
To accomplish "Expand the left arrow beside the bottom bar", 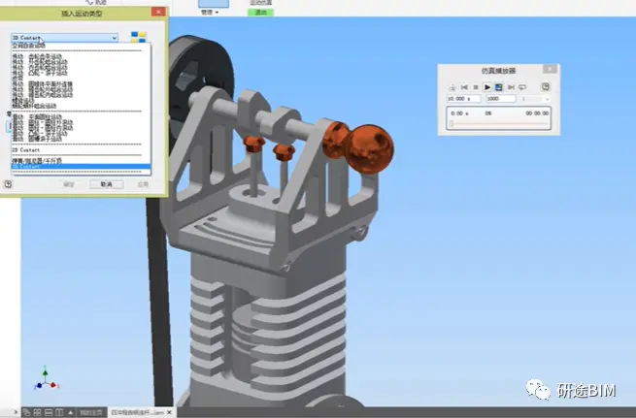I will tap(16, 412).
